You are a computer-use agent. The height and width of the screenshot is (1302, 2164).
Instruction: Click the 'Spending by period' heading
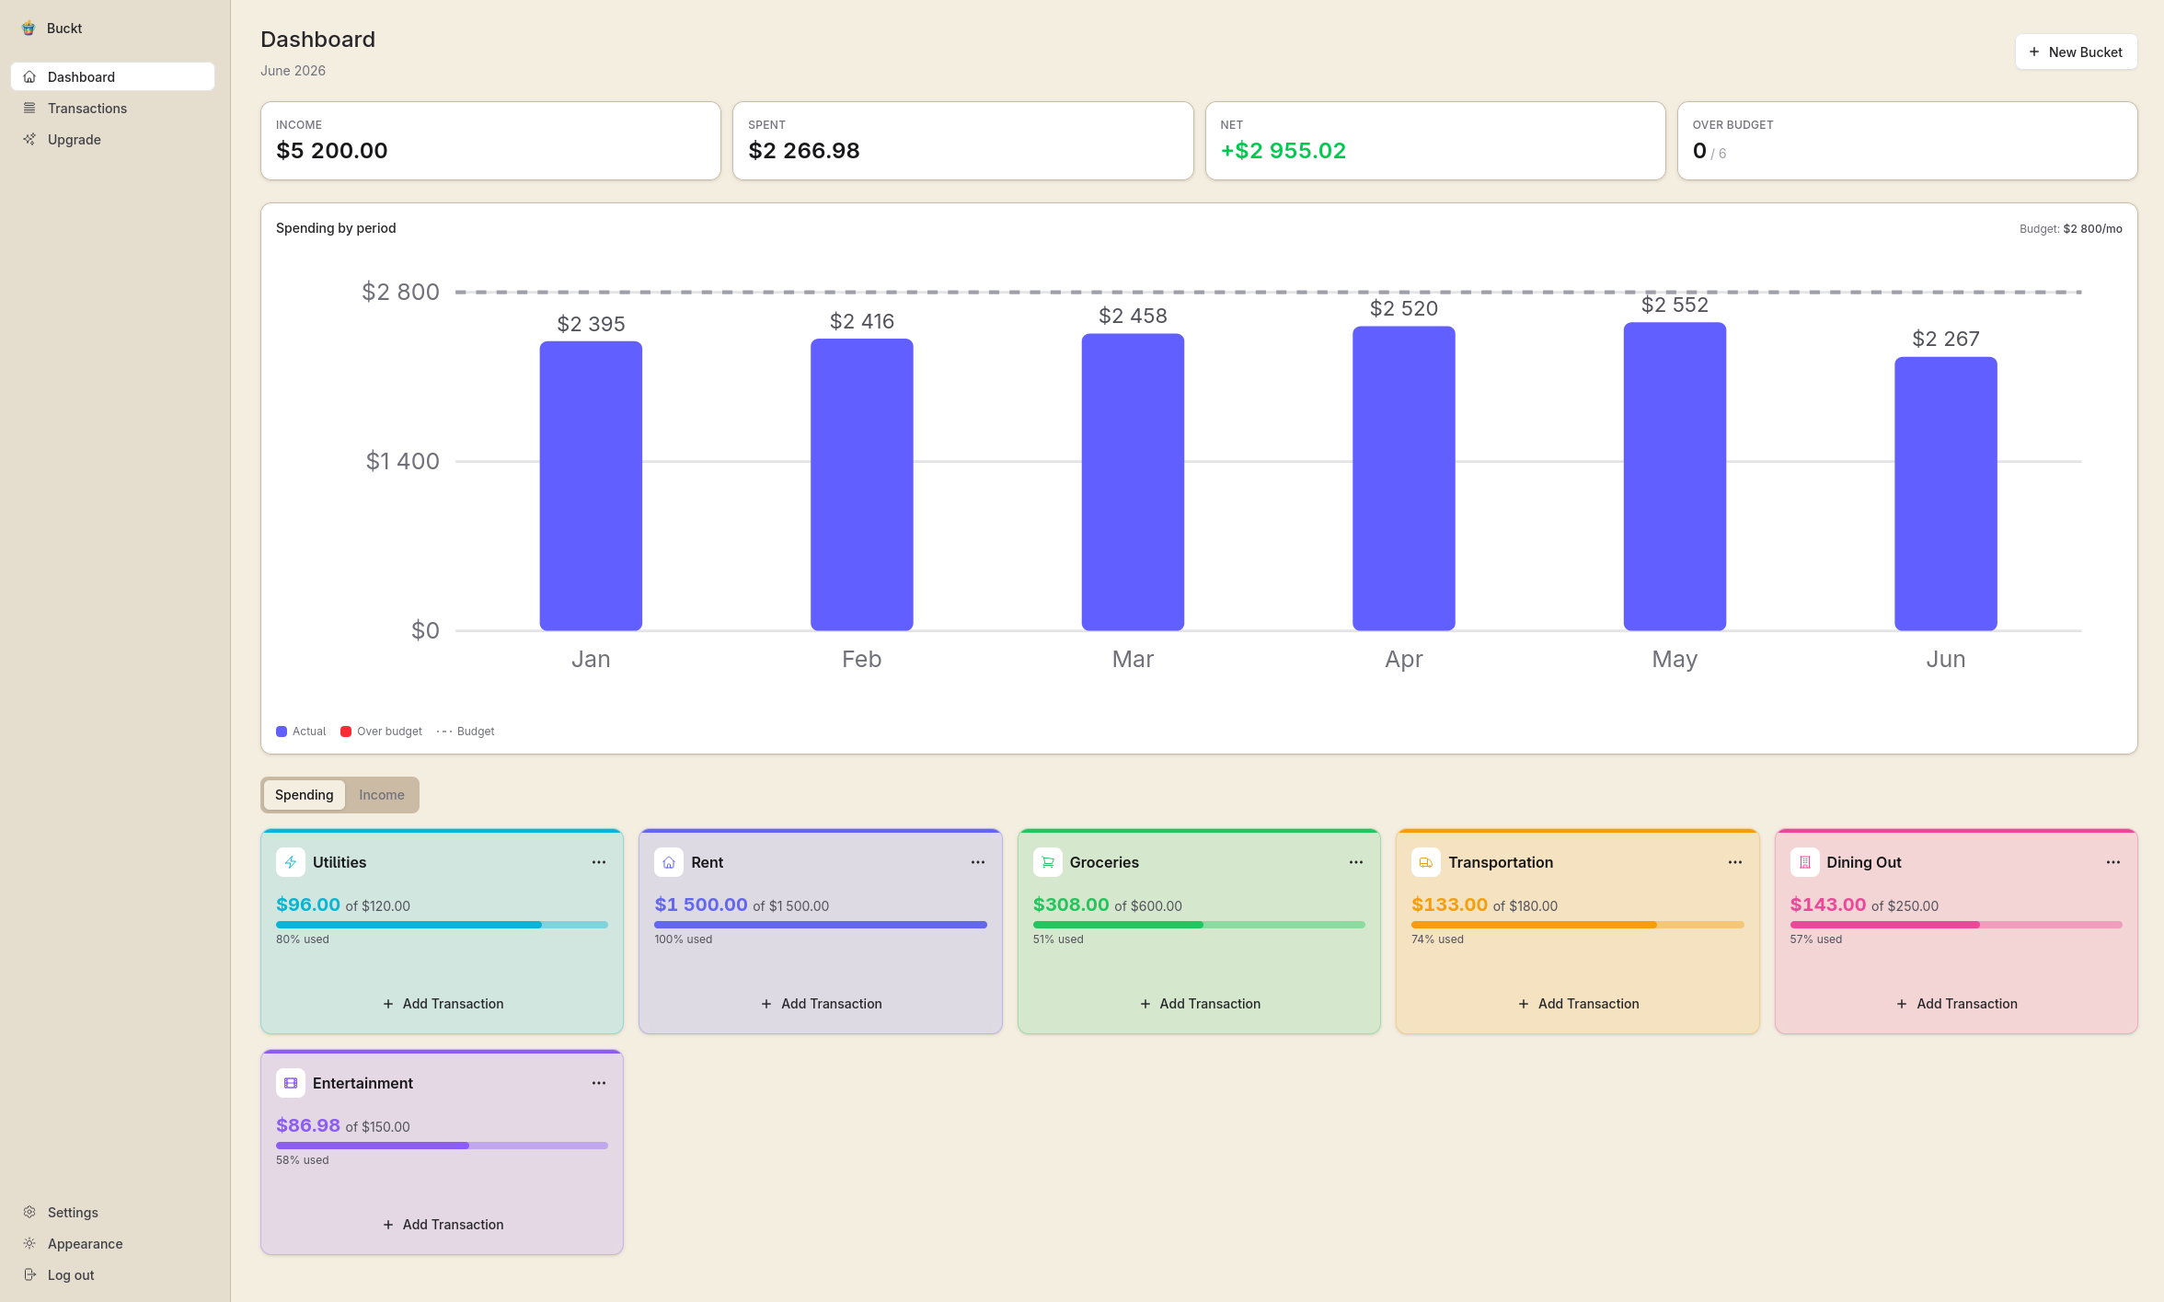pyautogui.click(x=336, y=228)
